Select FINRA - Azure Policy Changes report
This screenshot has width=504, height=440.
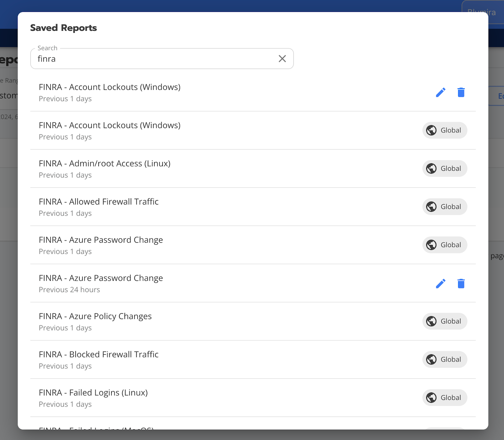coord(95,316)
